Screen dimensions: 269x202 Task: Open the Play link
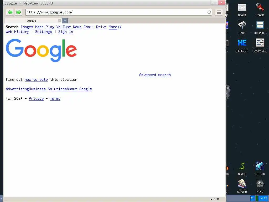click(x=50, y=27)
